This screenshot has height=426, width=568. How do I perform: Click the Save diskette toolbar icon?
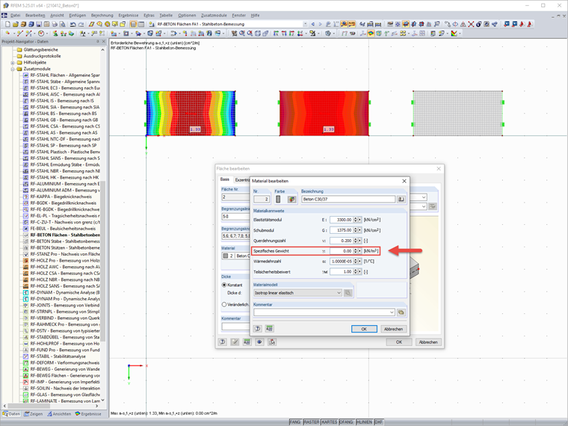(x=39, y=24)
